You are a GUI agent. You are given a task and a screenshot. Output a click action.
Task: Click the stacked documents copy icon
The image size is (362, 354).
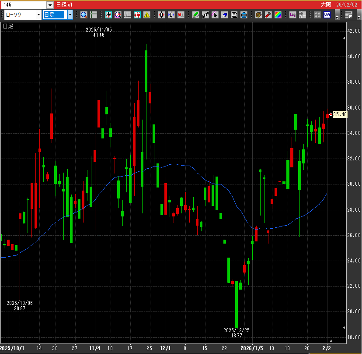(234, 15)
